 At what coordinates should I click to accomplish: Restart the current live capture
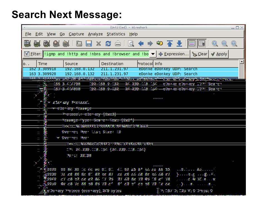tap(66, 44)
